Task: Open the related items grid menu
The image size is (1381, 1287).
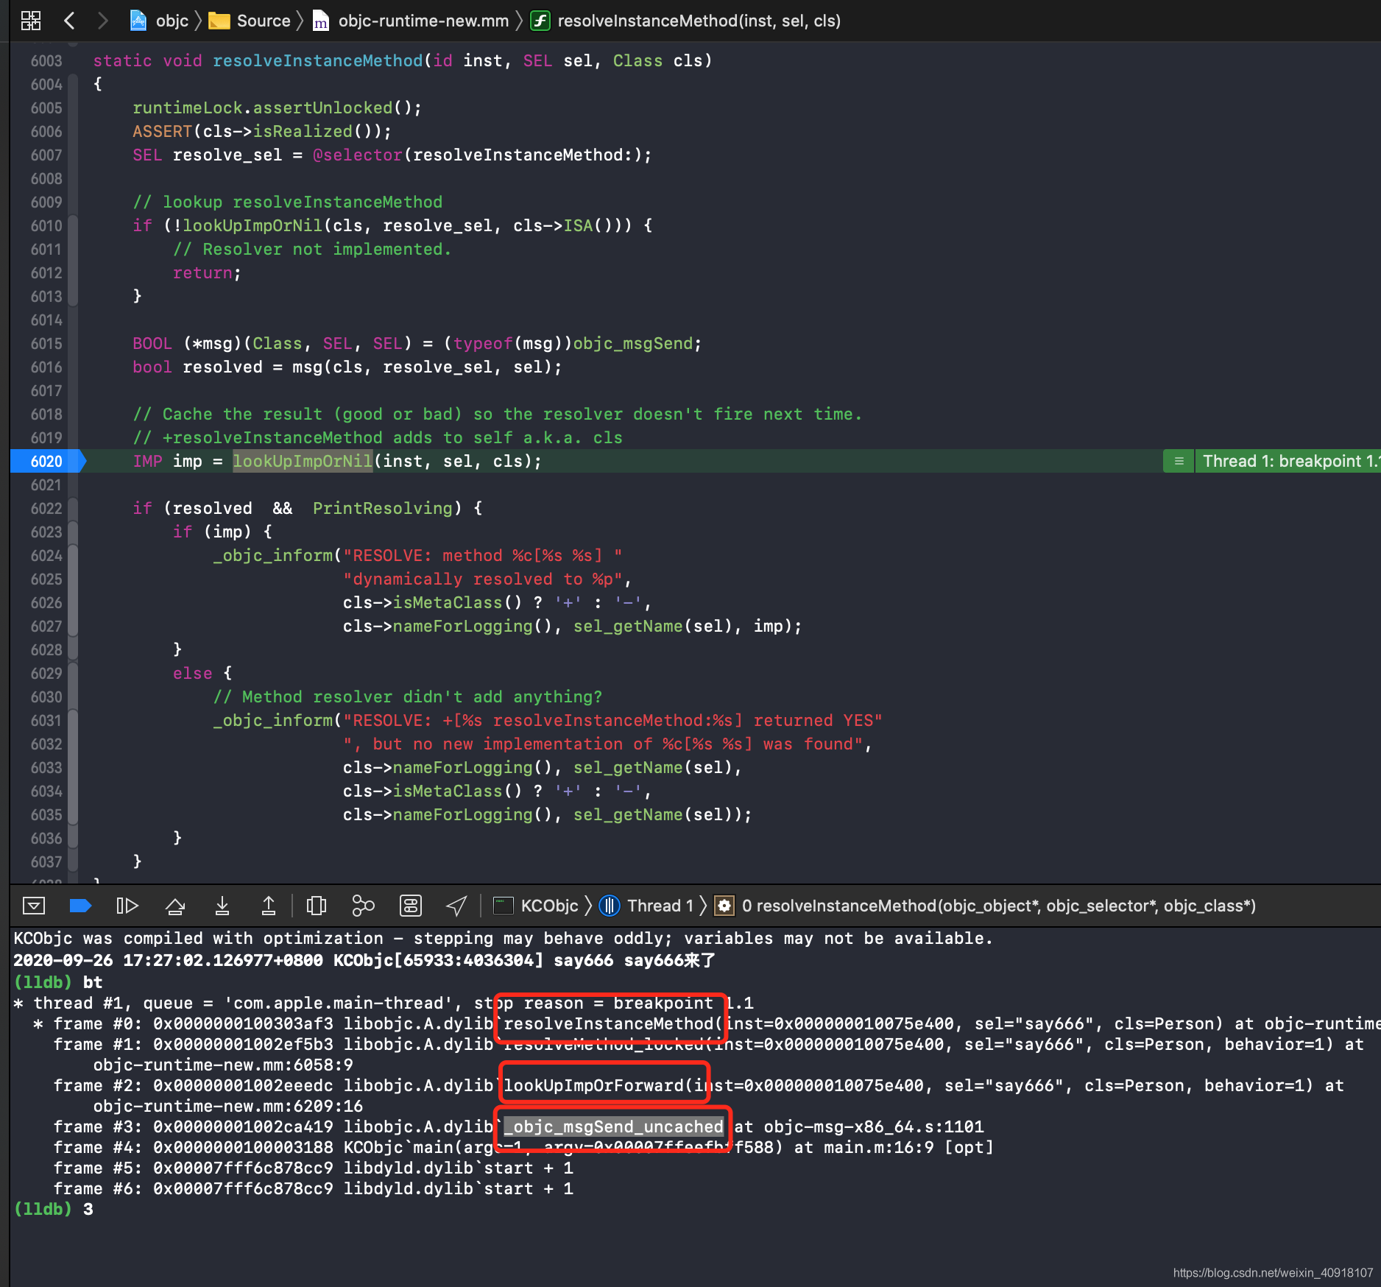Action: pyautogui.click(x=31, y=21)
